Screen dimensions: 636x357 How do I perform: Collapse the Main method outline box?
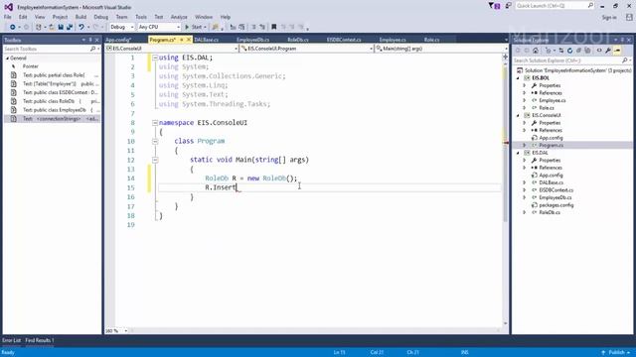pos(155,160)
